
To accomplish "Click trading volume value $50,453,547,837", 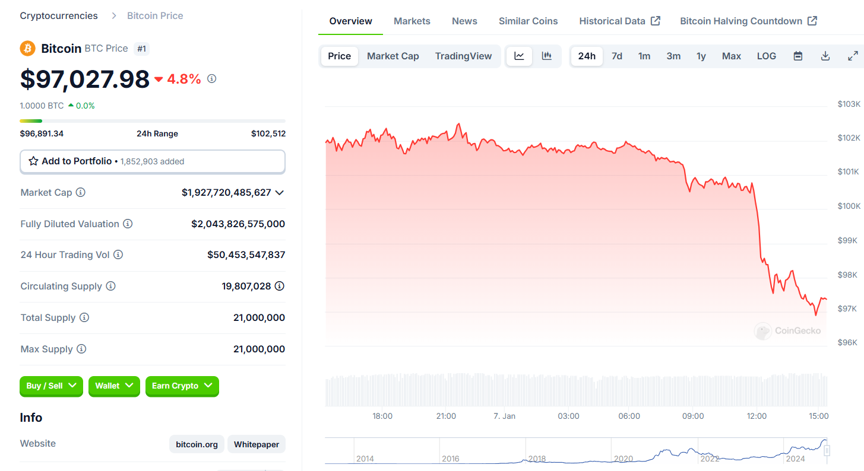I will tap(246, 255).
